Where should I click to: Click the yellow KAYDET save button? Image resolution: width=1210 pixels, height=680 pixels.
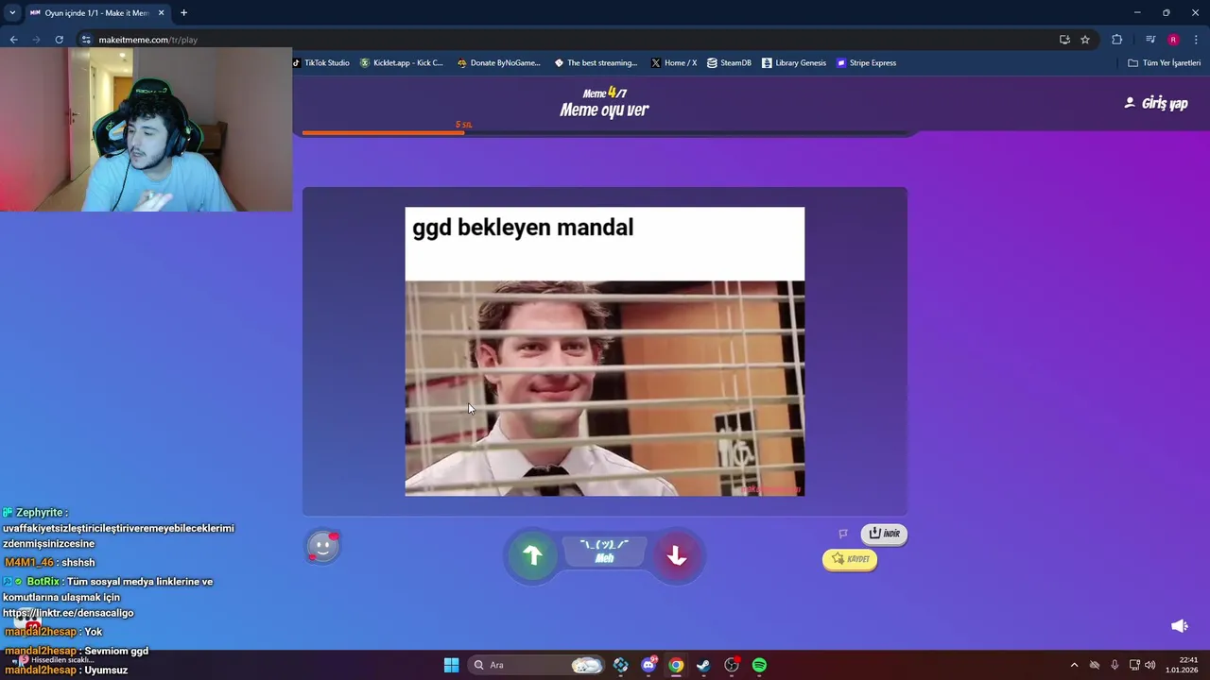pos(850,559)
